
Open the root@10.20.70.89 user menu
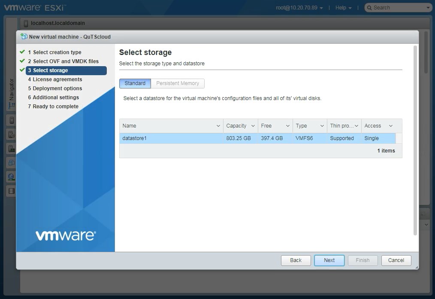pyautogui.click(x=299, y=8)
